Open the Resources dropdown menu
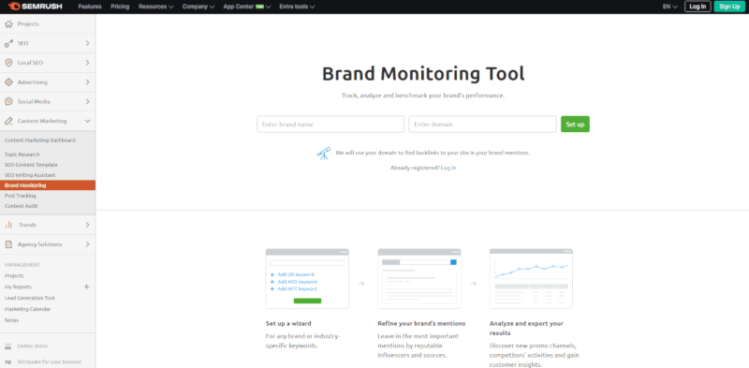The image size is (749, 368). point(156,7)
